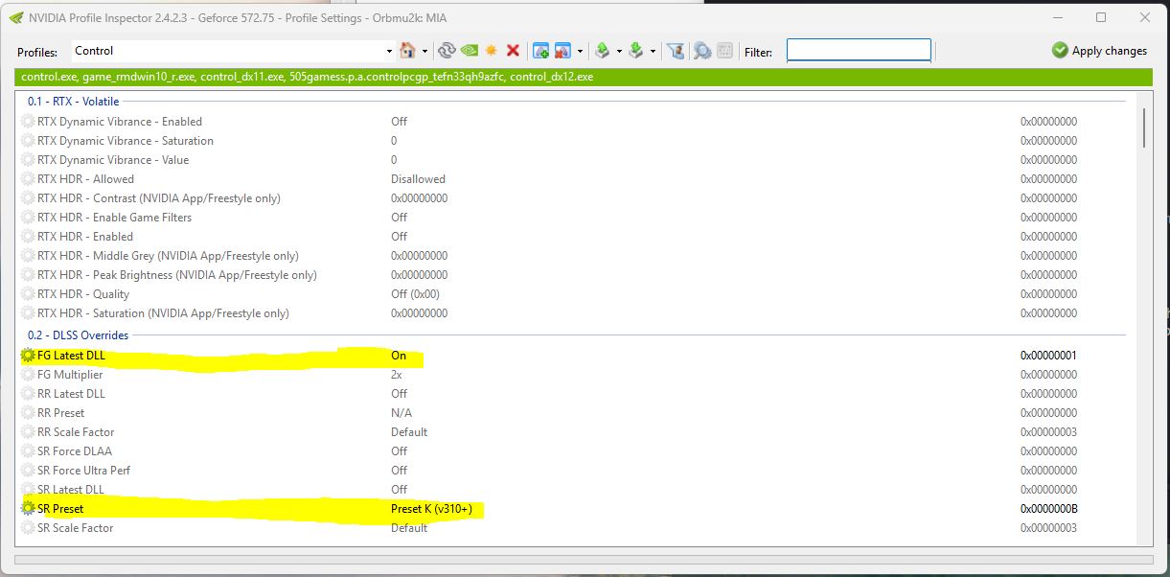Add application to current profile icon

coord(540,51)
